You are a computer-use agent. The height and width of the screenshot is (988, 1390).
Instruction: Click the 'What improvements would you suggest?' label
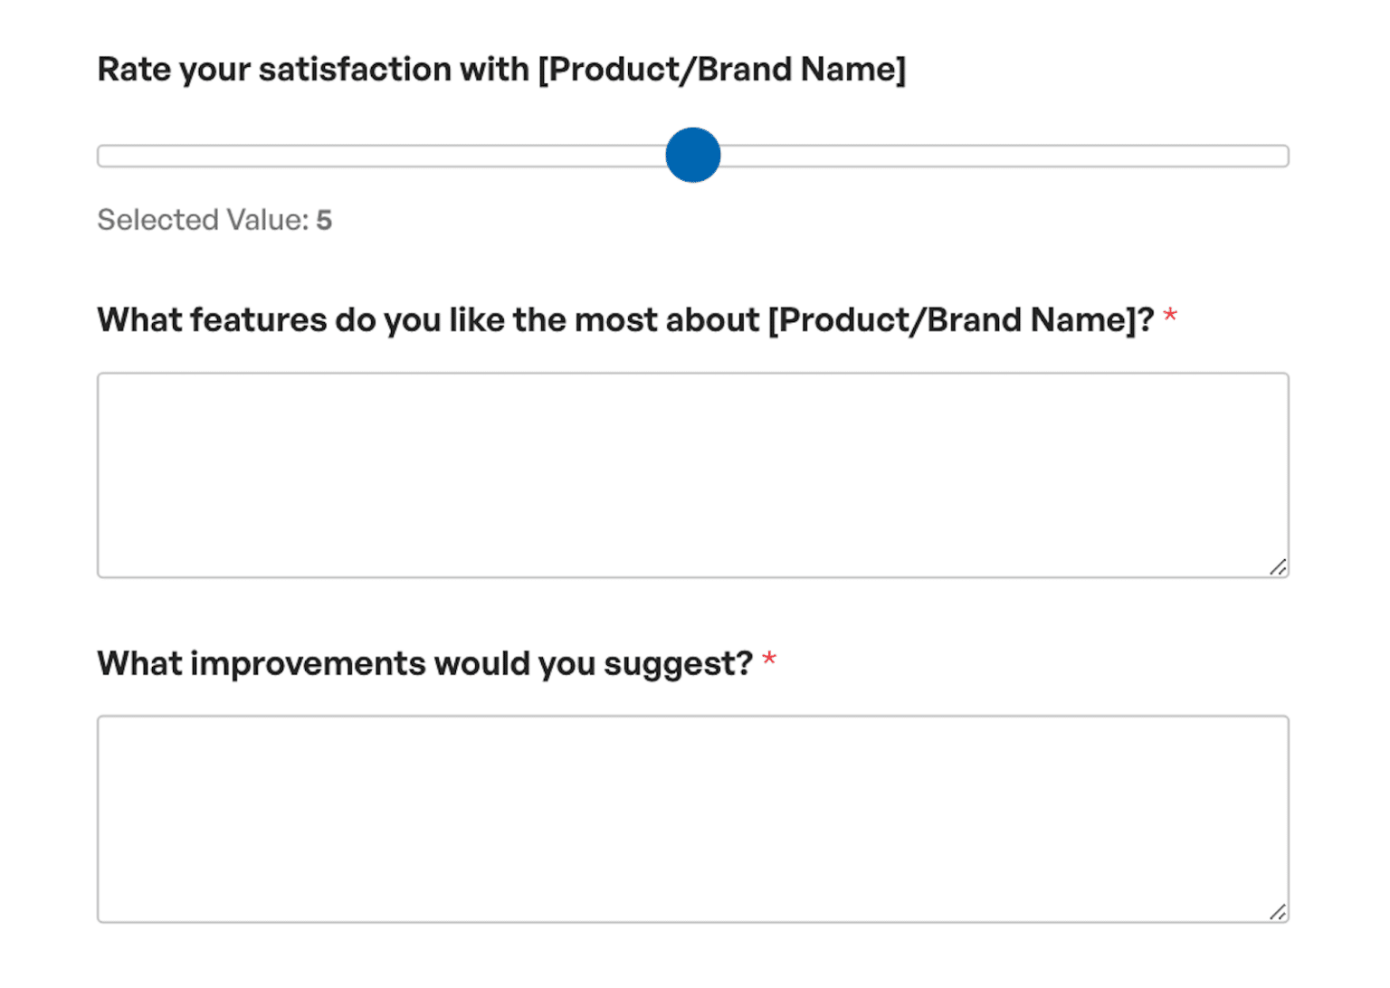(x=425, y=662)
